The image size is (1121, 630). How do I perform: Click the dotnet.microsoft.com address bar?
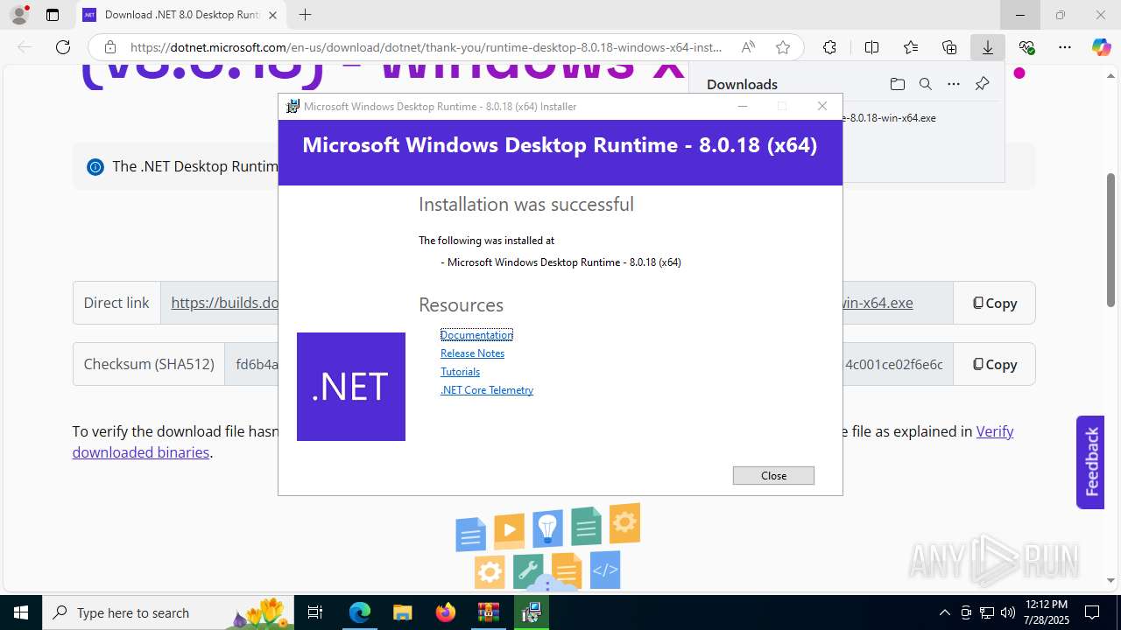[x=427, y=47]
